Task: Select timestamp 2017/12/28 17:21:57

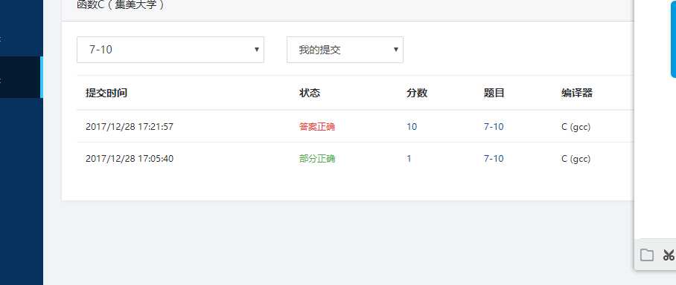Action: click(130, 127)
